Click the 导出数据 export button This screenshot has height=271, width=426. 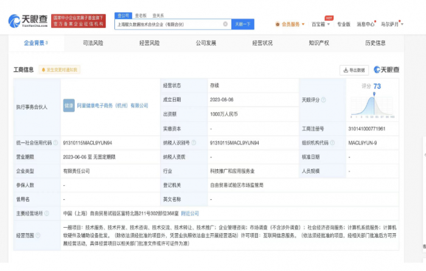coord(354,70)
